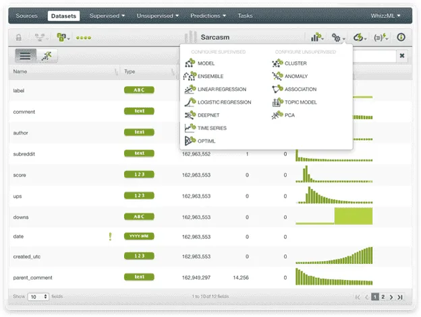
Task: Jump to the last page arrow
Action: [x=400, y=297]
